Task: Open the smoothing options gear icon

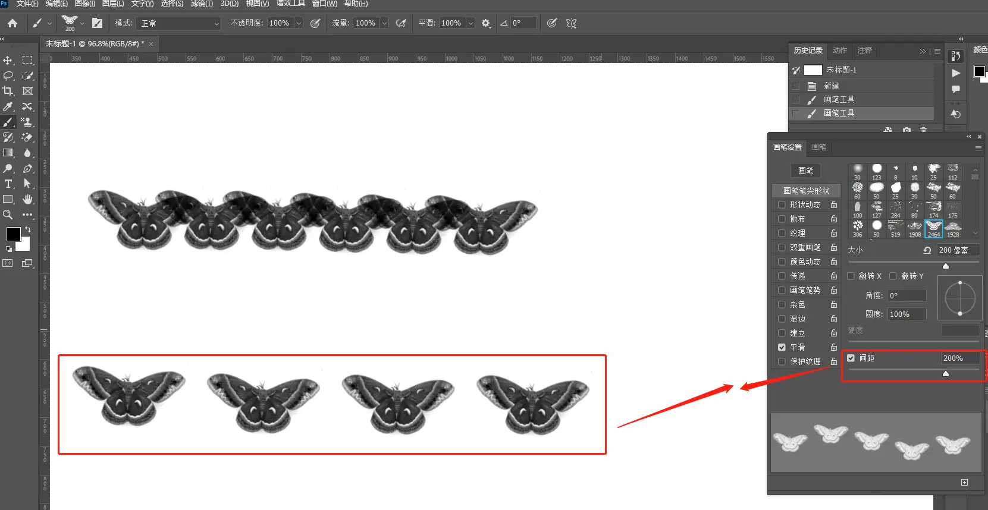Action: click(x=486, y=23)
